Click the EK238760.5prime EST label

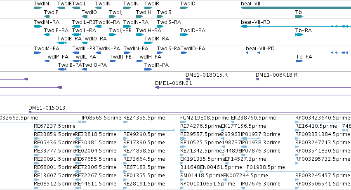(253, 118)
